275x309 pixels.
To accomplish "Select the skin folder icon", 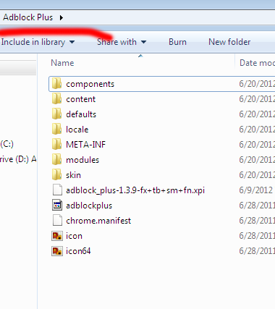I will click(57, 175).
